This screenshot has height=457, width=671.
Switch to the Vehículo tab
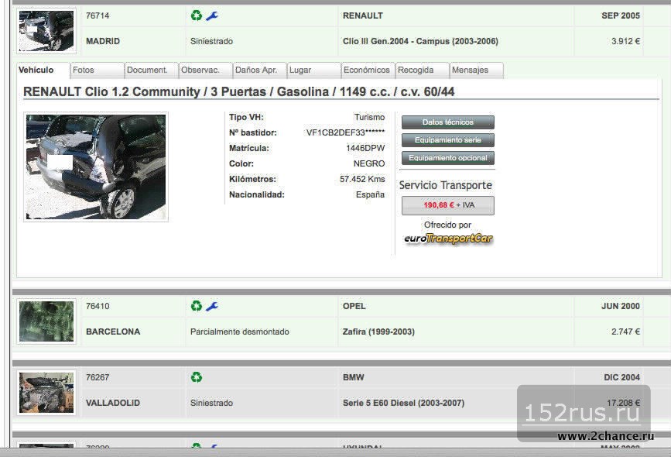tap(43, 70)
